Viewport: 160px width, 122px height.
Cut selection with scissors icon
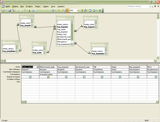coord(29,11)
